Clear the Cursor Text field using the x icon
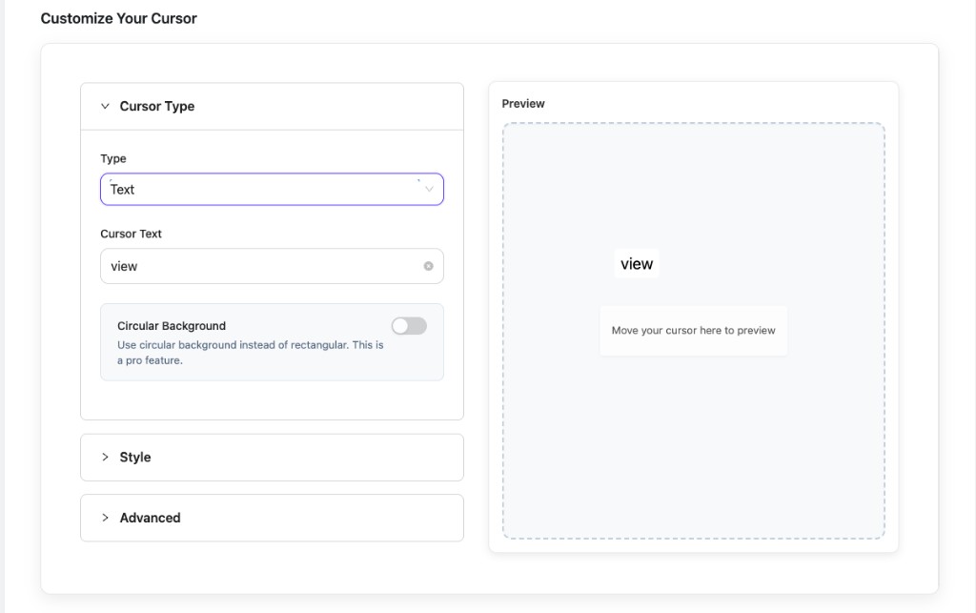Image resolution: width=976 pixels, height=613 pixels. [428, 266]
